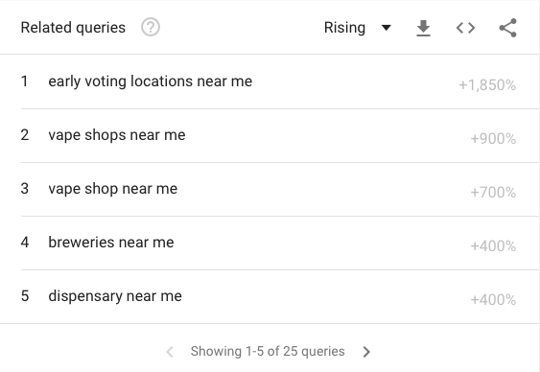Click 'Showing 1-5 of 25 queries' text

[x=268, y=351]
